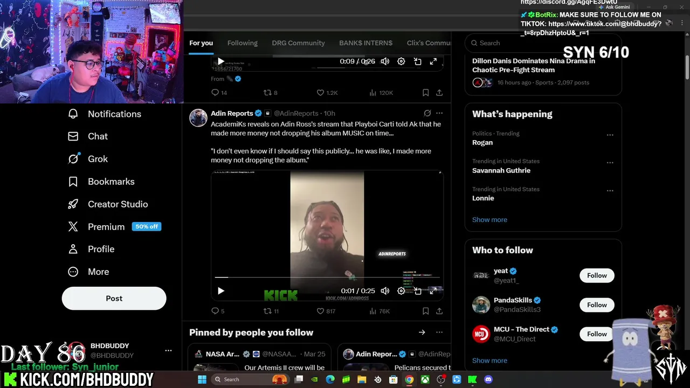
Task: Click the Search field on X
Action: [x=543, y=43]
